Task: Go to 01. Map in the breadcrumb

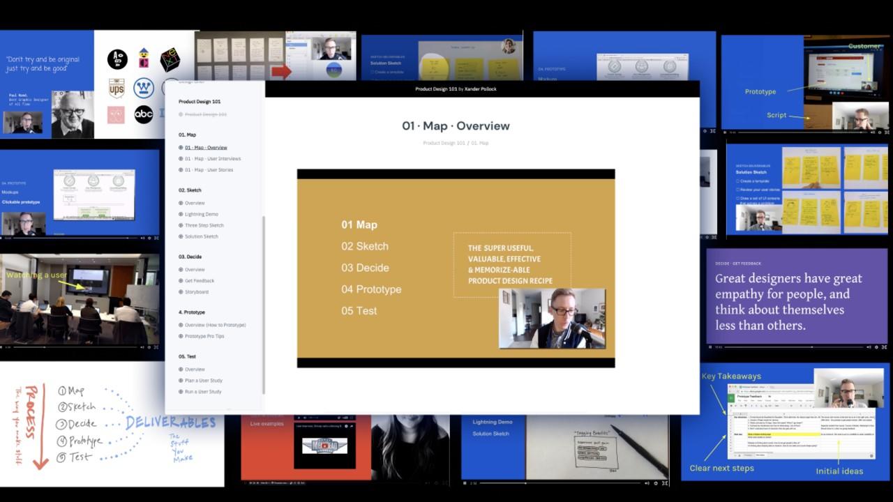Action: coord(480,143)
